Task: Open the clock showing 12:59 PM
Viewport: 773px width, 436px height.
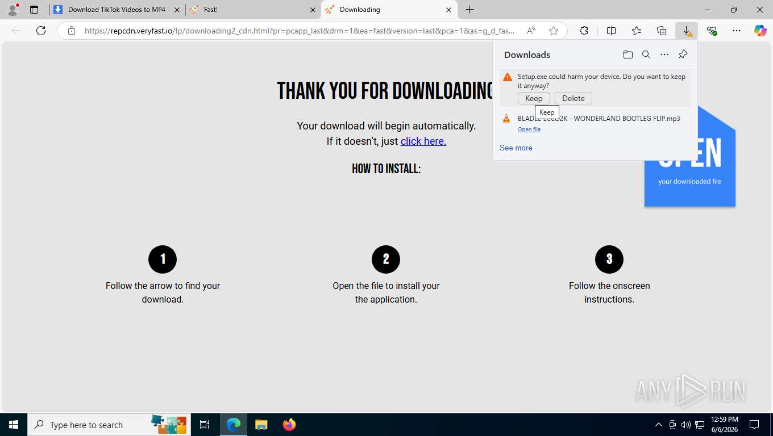Action: coord(724,425)
